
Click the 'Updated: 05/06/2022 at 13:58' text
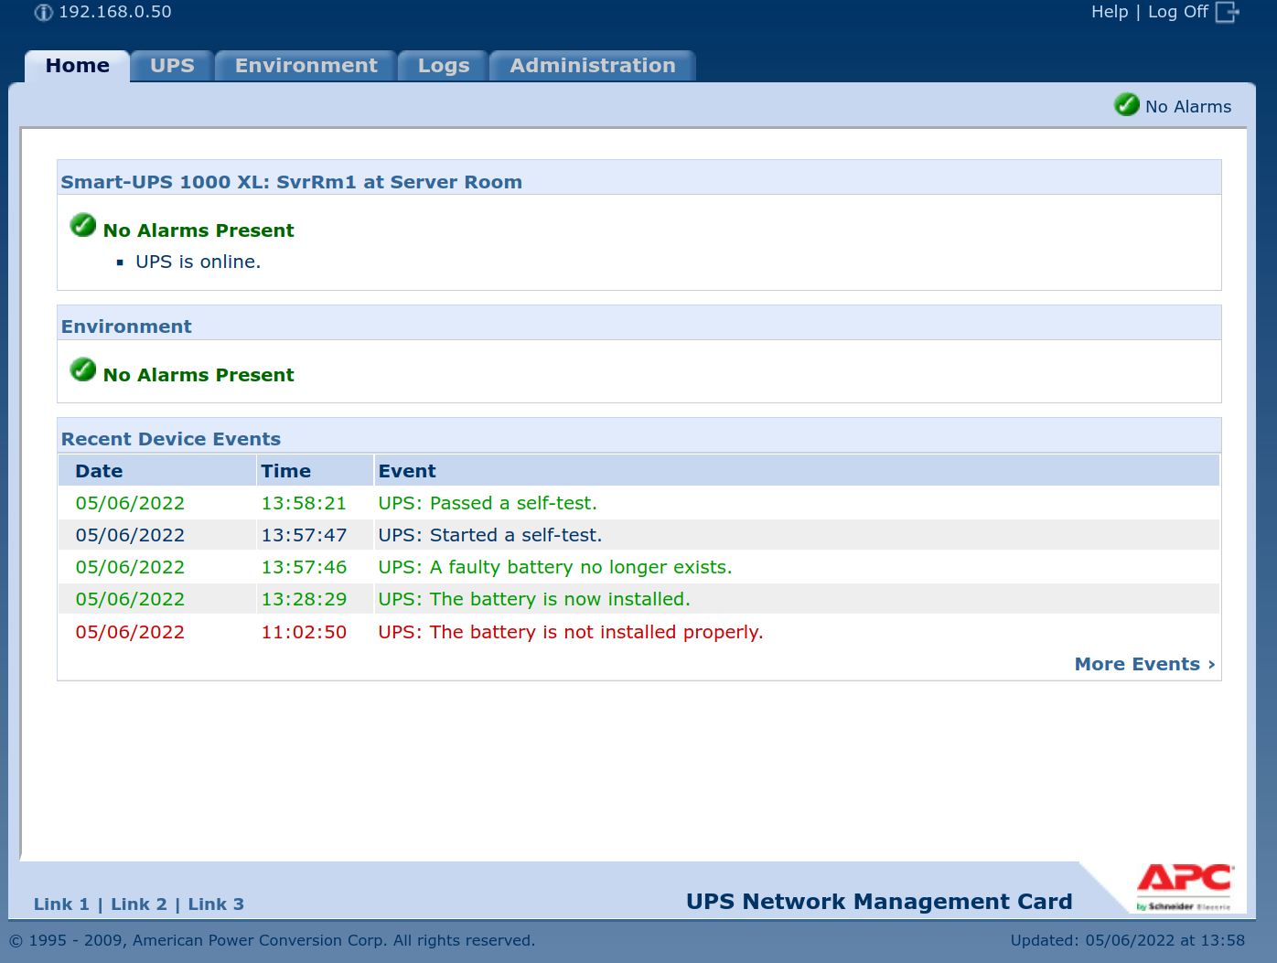(1127, 940)
